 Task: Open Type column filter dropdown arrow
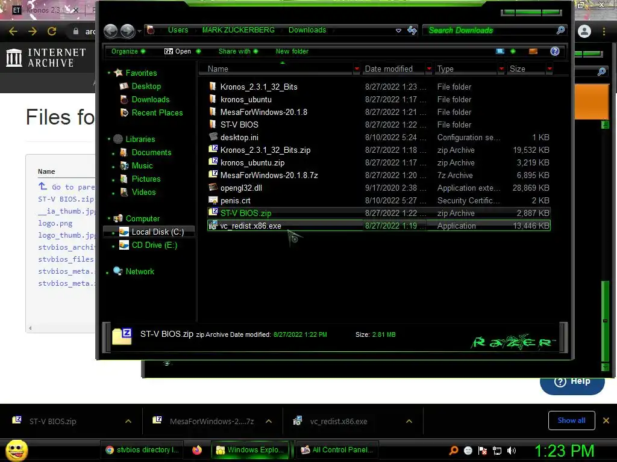[501, 69]
